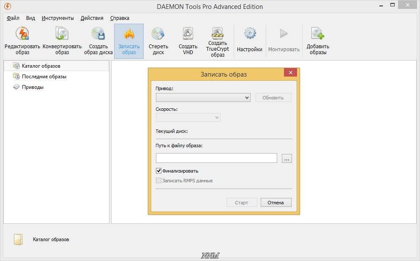
Task: Select the DAEMON Tools lightning logo
Action: tap(8, 6)
